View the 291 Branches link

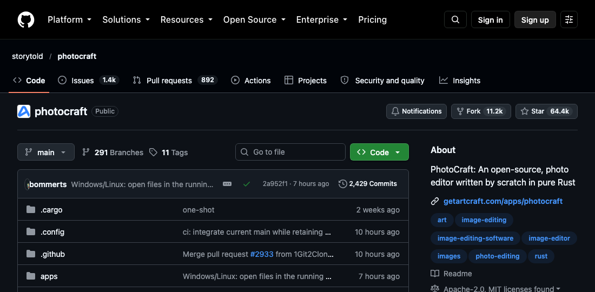113,152
